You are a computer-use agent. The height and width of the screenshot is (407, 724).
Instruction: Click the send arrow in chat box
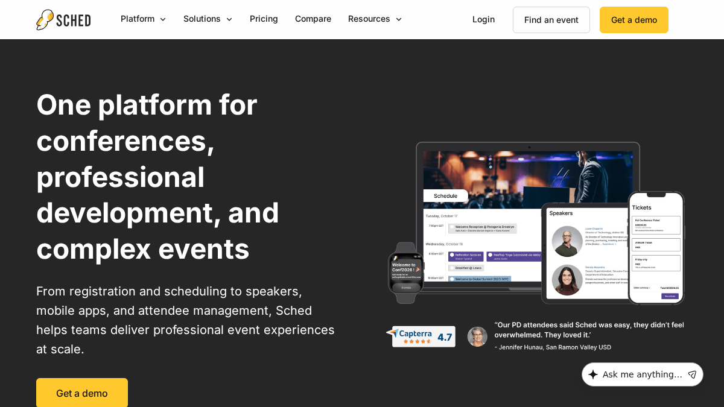tap(692, 374)
